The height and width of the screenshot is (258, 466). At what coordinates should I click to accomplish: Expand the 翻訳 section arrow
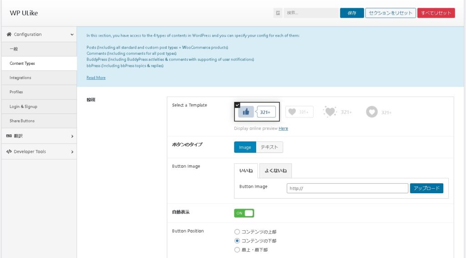click(72, 136)
